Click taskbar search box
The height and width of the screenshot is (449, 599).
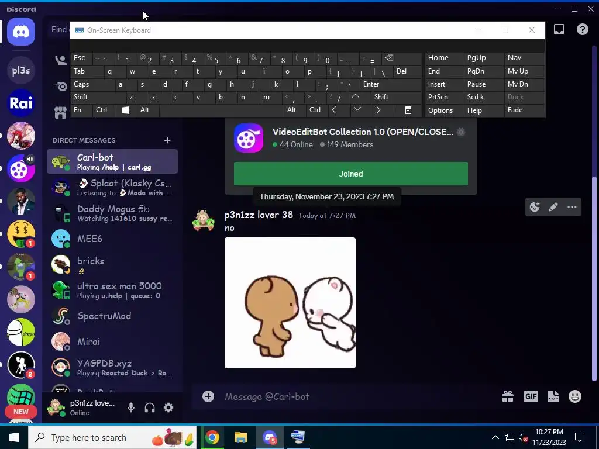[112, 437]
